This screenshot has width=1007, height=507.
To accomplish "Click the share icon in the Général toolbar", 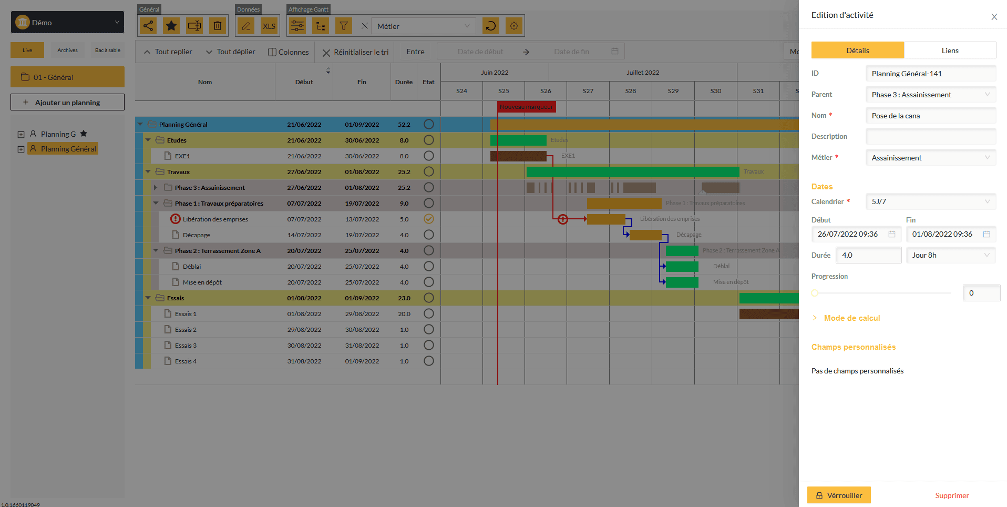I will click(148, 26).
